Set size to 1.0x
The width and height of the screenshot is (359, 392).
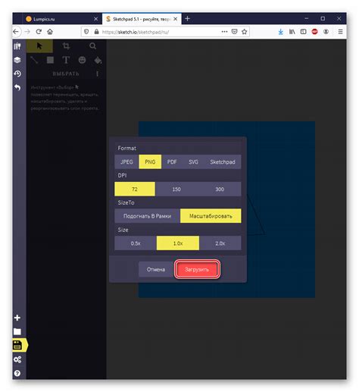tap(178, 243)
